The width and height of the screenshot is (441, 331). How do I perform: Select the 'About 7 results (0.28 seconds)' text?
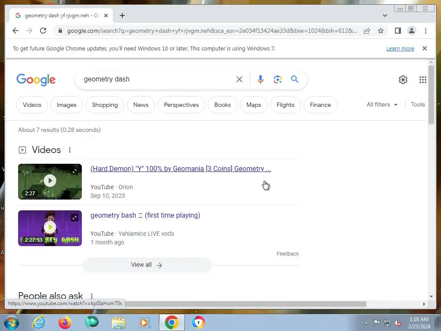pyautogui.click(x=59, y=130)
